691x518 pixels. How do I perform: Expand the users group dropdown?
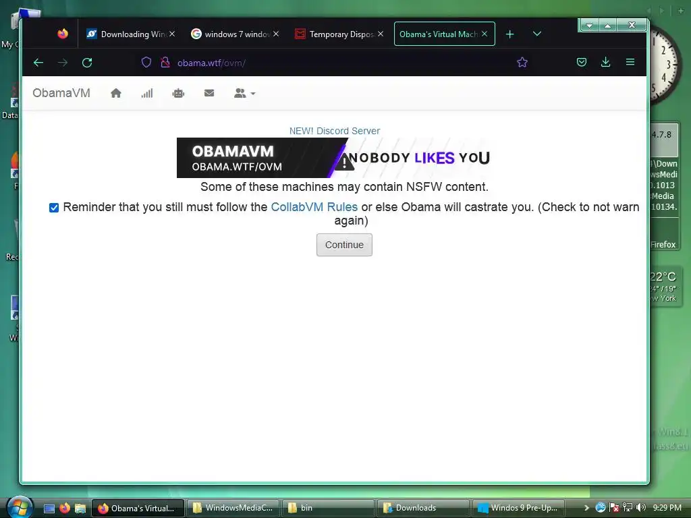point(244,93)
